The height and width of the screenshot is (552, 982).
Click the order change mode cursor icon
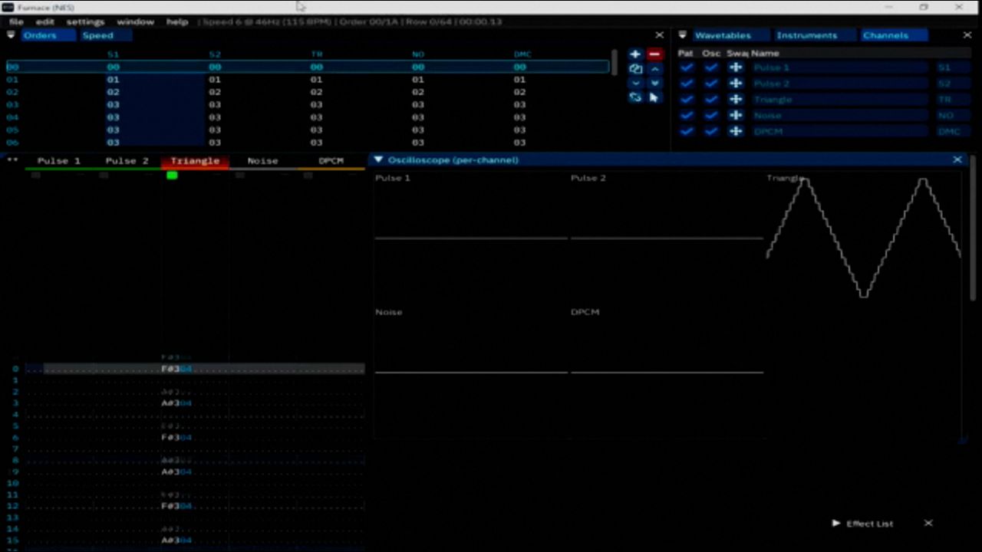coord(654,97)
